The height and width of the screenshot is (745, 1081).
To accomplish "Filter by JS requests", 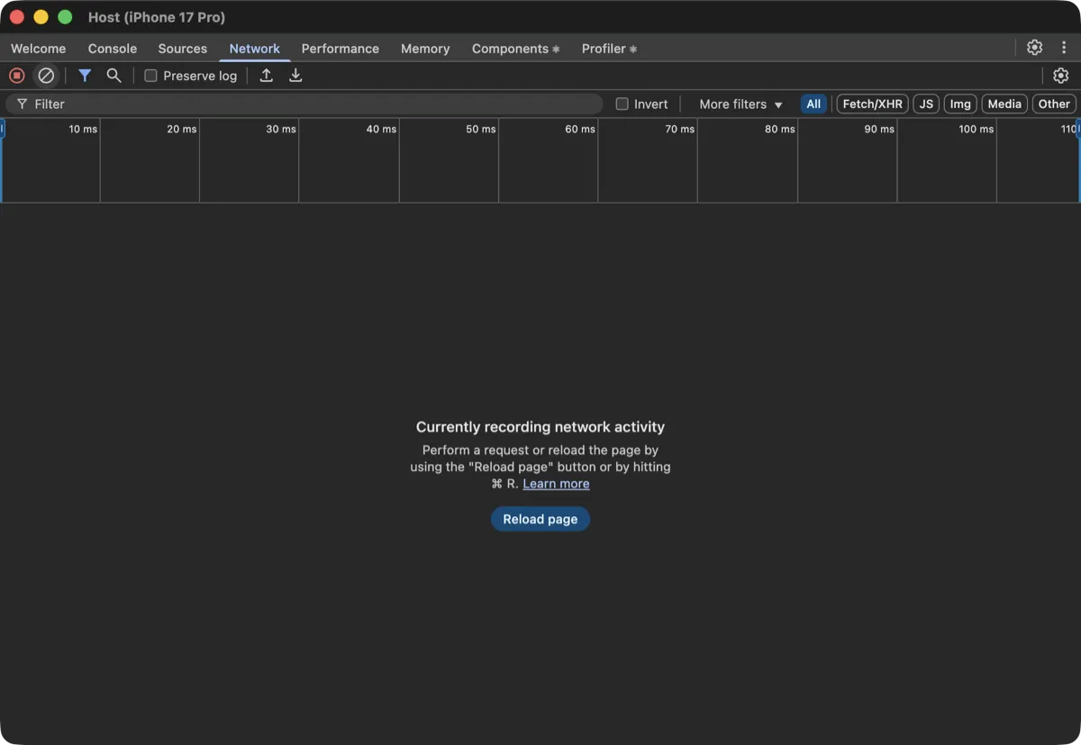I will (x=926, y=104).
